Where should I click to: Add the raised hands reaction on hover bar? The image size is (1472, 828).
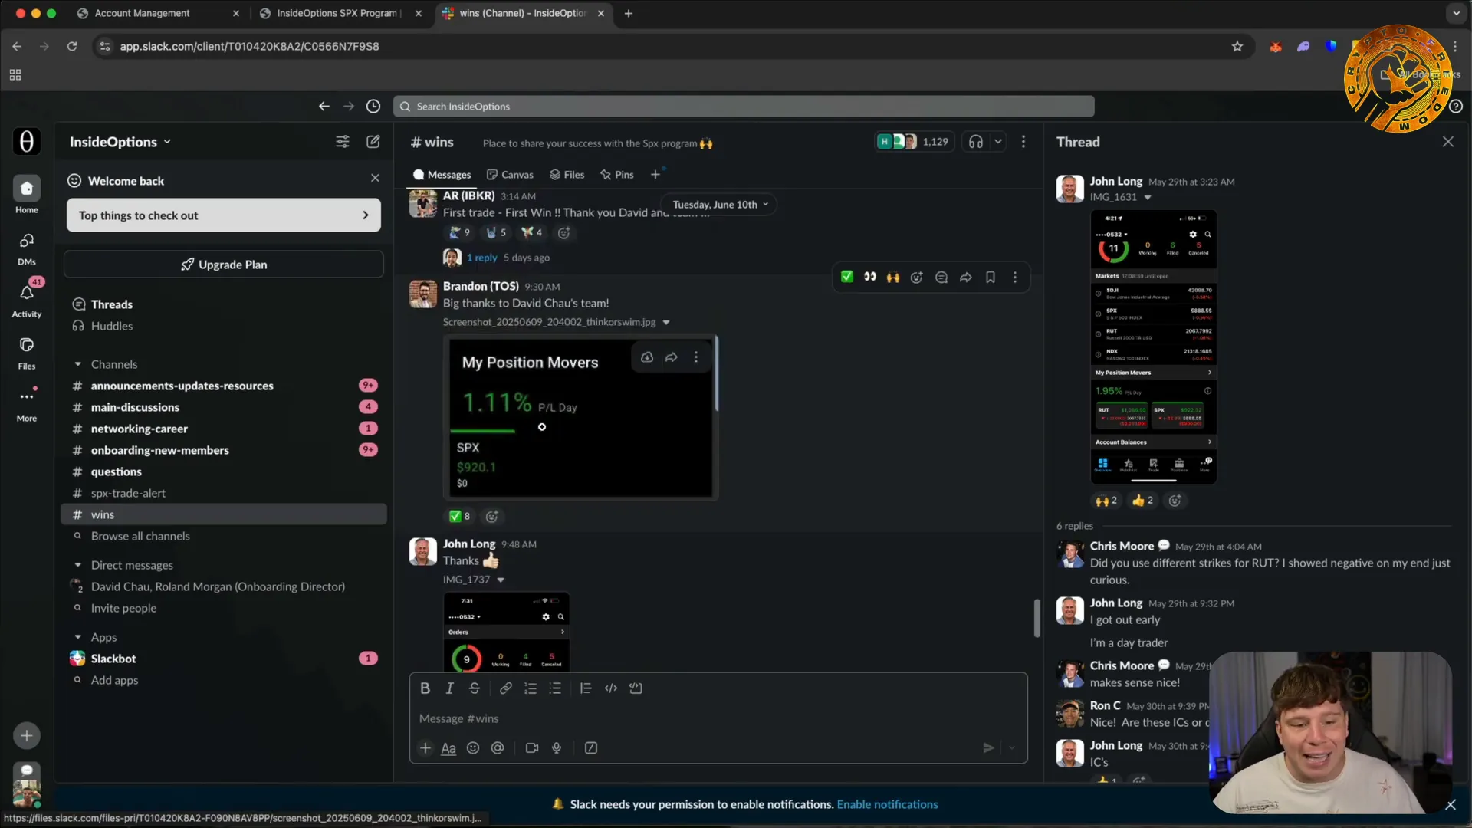(892, 278)
